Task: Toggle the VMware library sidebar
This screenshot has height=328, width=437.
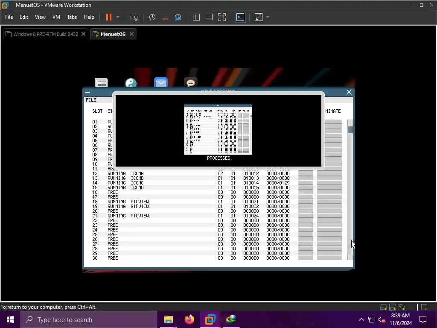Action: pos(196,17)
